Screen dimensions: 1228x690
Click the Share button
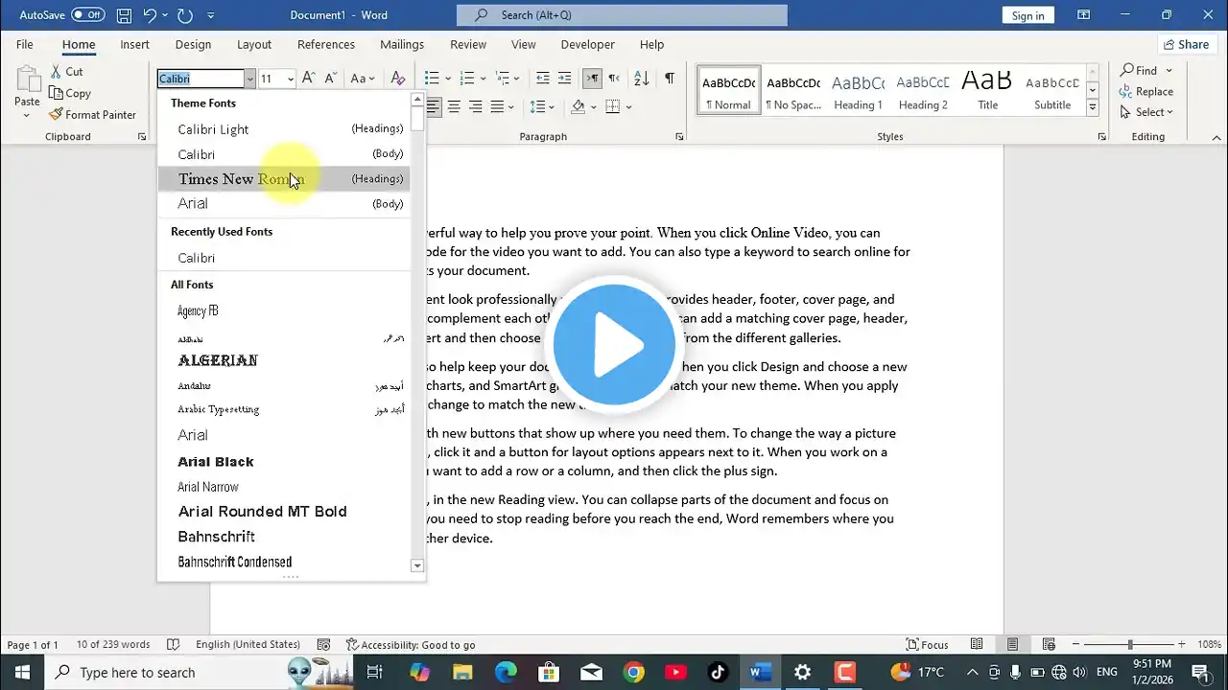(1186, 45)
